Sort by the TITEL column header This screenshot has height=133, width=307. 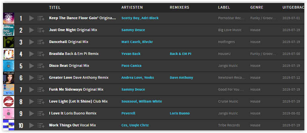pos(55,7)
